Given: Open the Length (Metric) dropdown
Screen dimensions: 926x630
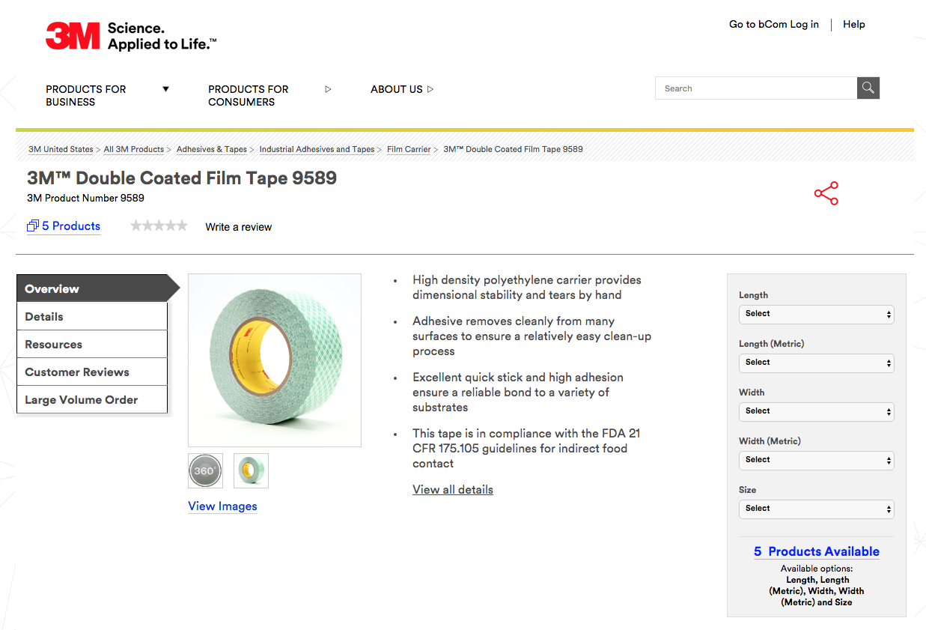Looking at the screenshot, I should point(817,363).
